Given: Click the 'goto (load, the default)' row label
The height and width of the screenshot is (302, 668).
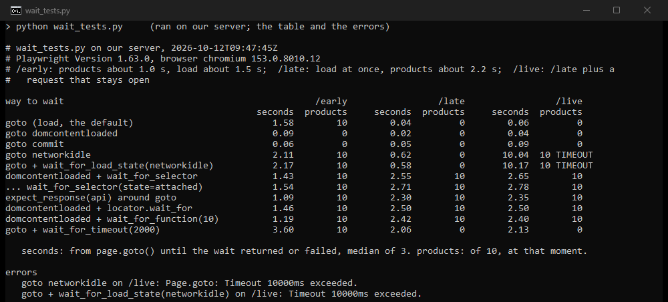Looking at the screenshot, I should (69, 123).
